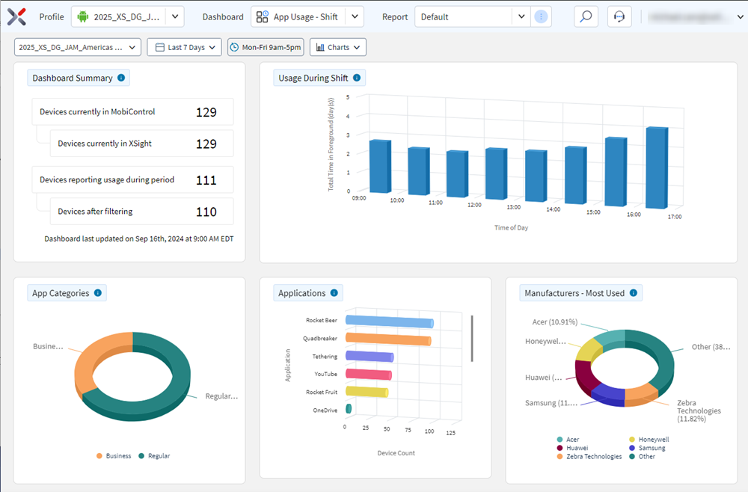
Task: Open the Last 7 Days date filter
Action: click(184, 47)
